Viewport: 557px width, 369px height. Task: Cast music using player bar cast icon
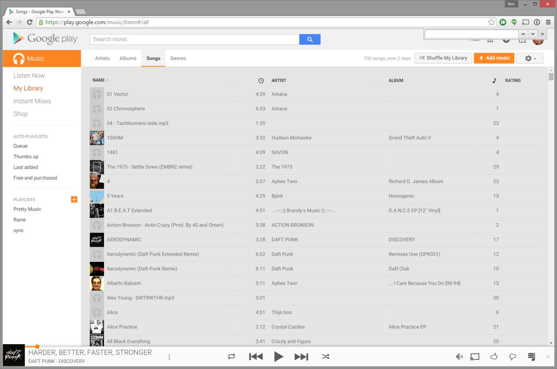pyautogui.click(x=475, y=357)
